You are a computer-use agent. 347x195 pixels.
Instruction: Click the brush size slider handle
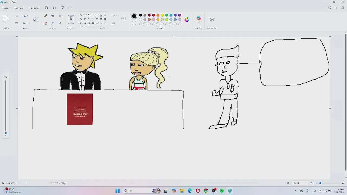pos(6,133)
